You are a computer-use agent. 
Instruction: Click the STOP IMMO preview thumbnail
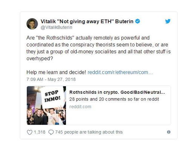46,105
